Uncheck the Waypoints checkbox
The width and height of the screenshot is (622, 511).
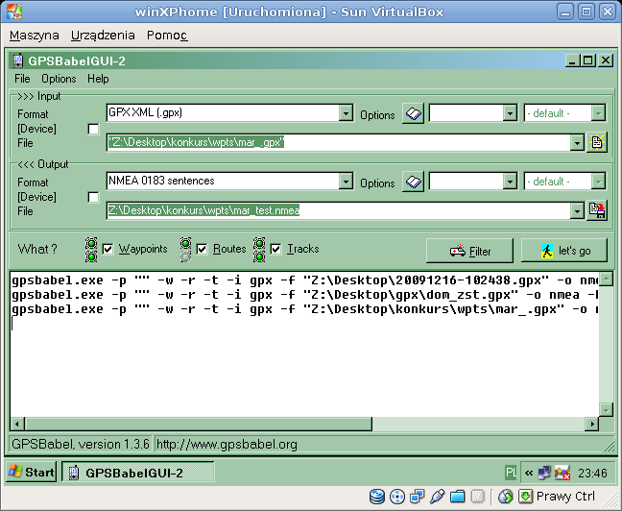tap(108, 250)
